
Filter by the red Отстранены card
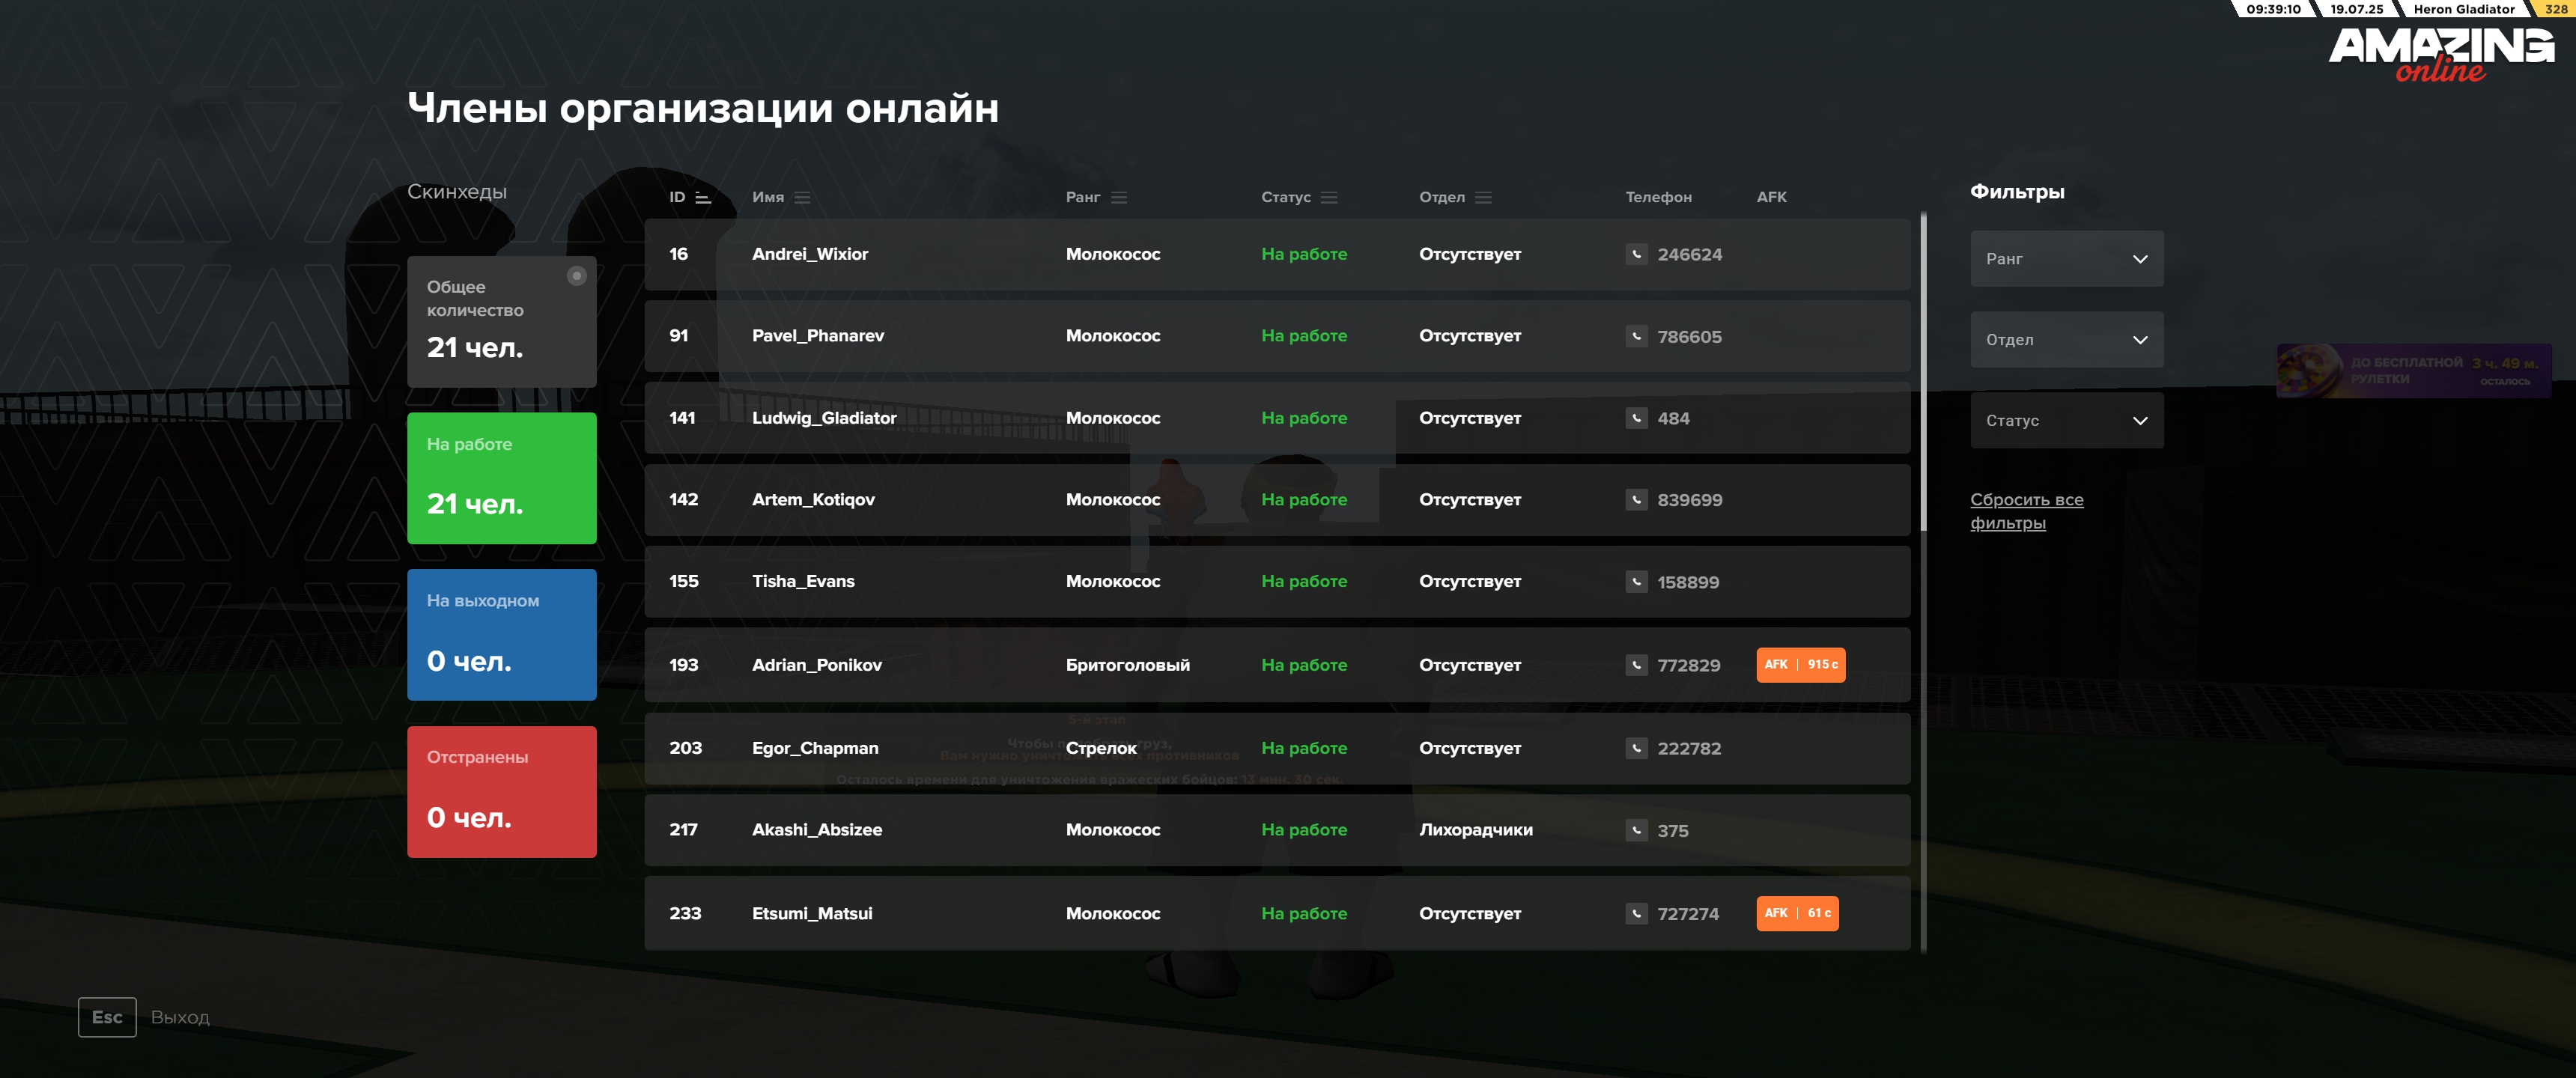(501, 791)
